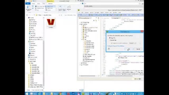This screenshot has height=95, width=169.
Task: Open the Window menu in ADT
Action: [115, 12]
